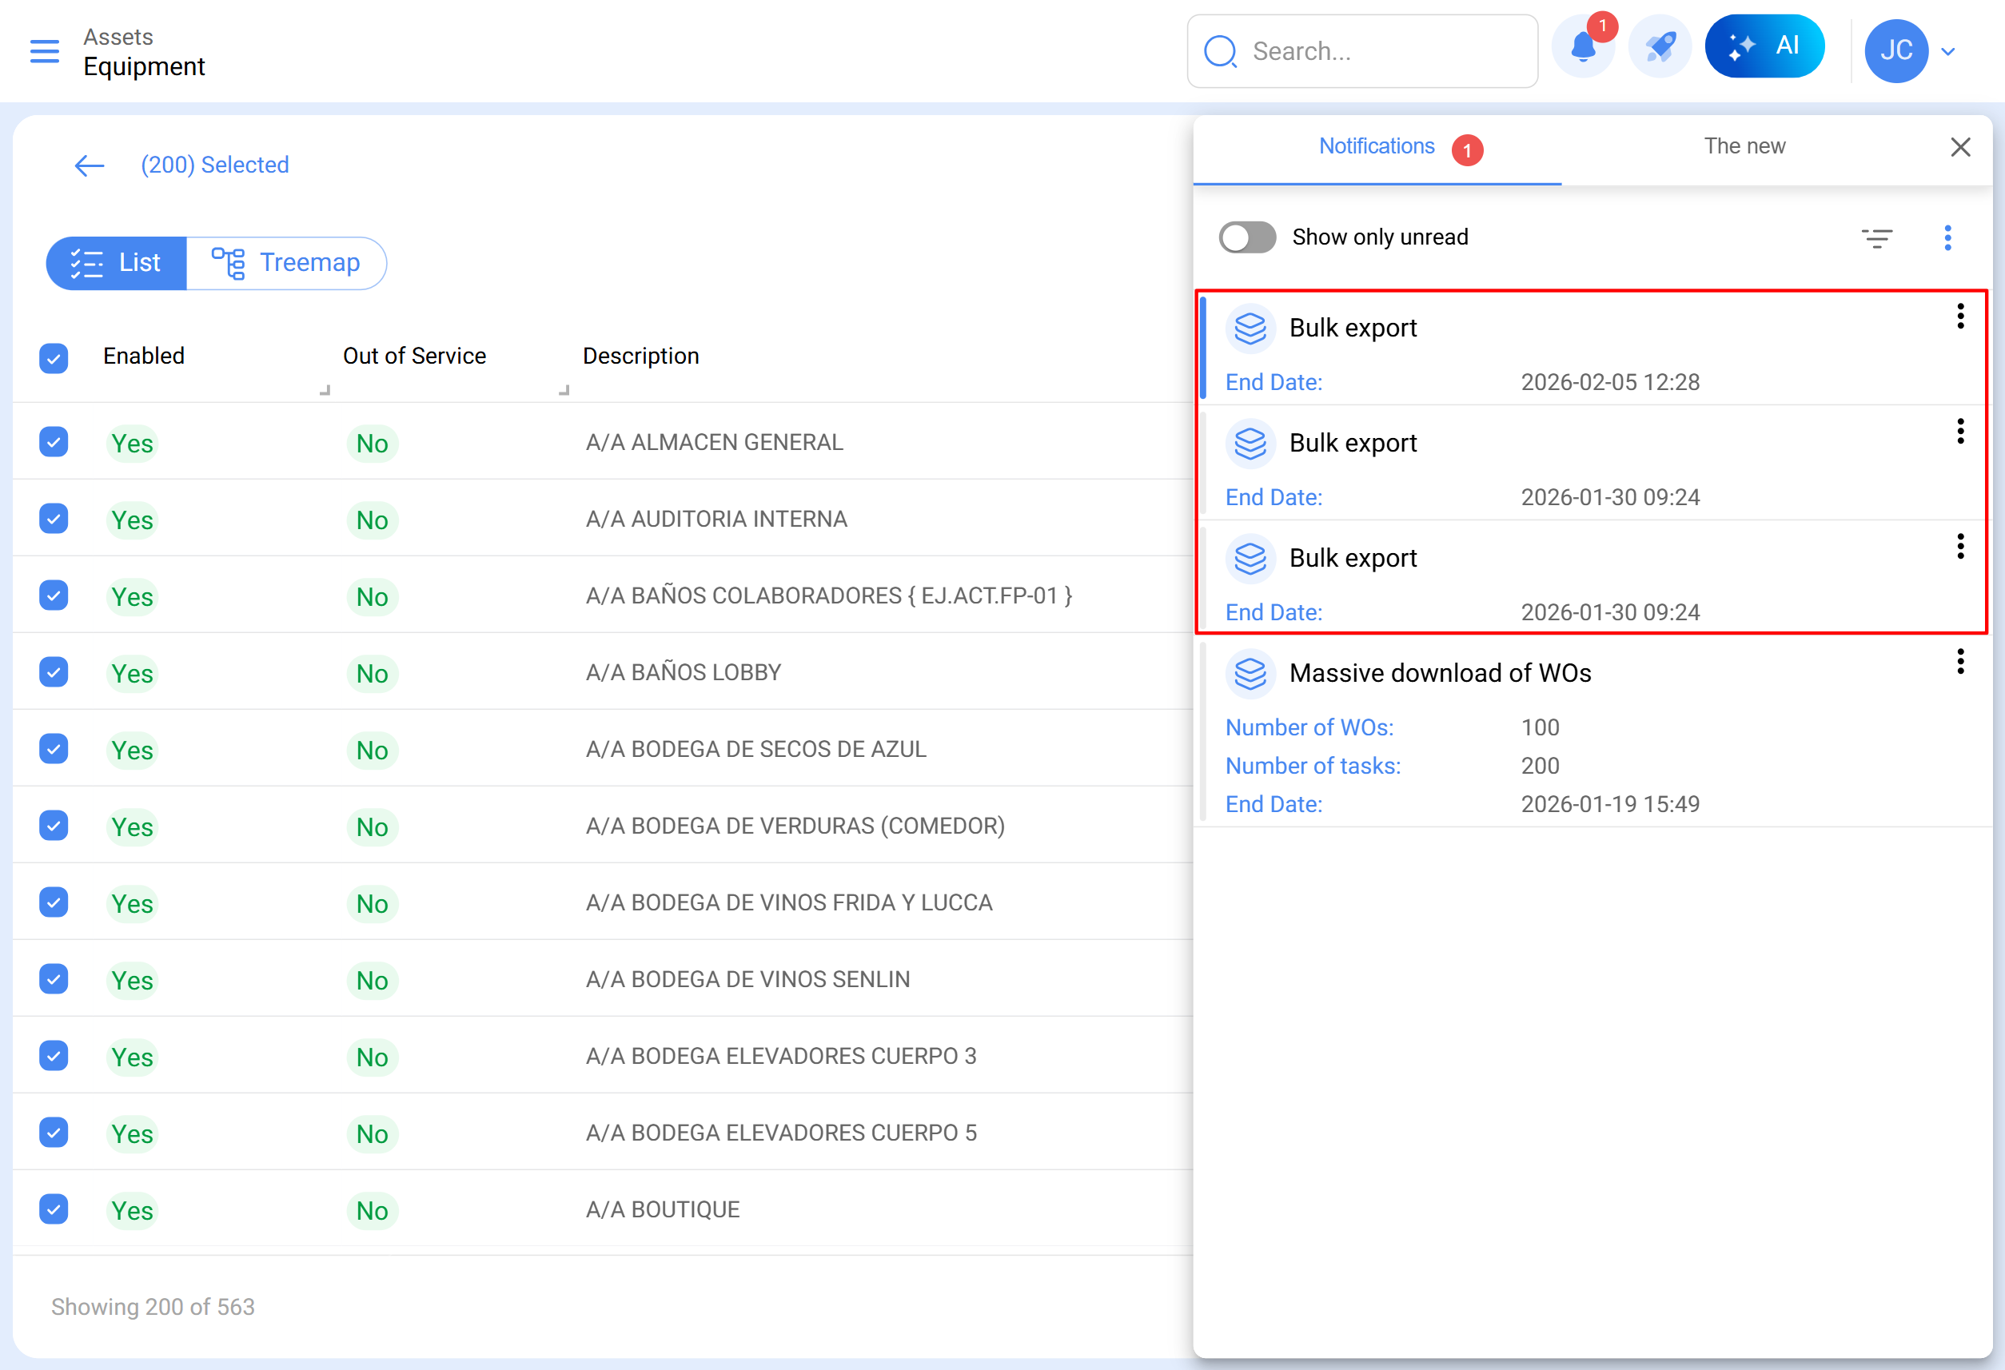Open the notifications filter lines icon
This screenshot has height=1370, width=2005.
[1876, 237]
